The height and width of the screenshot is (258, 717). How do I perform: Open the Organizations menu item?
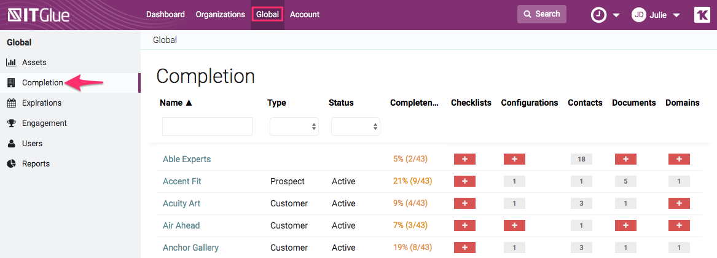coord(220,15)
